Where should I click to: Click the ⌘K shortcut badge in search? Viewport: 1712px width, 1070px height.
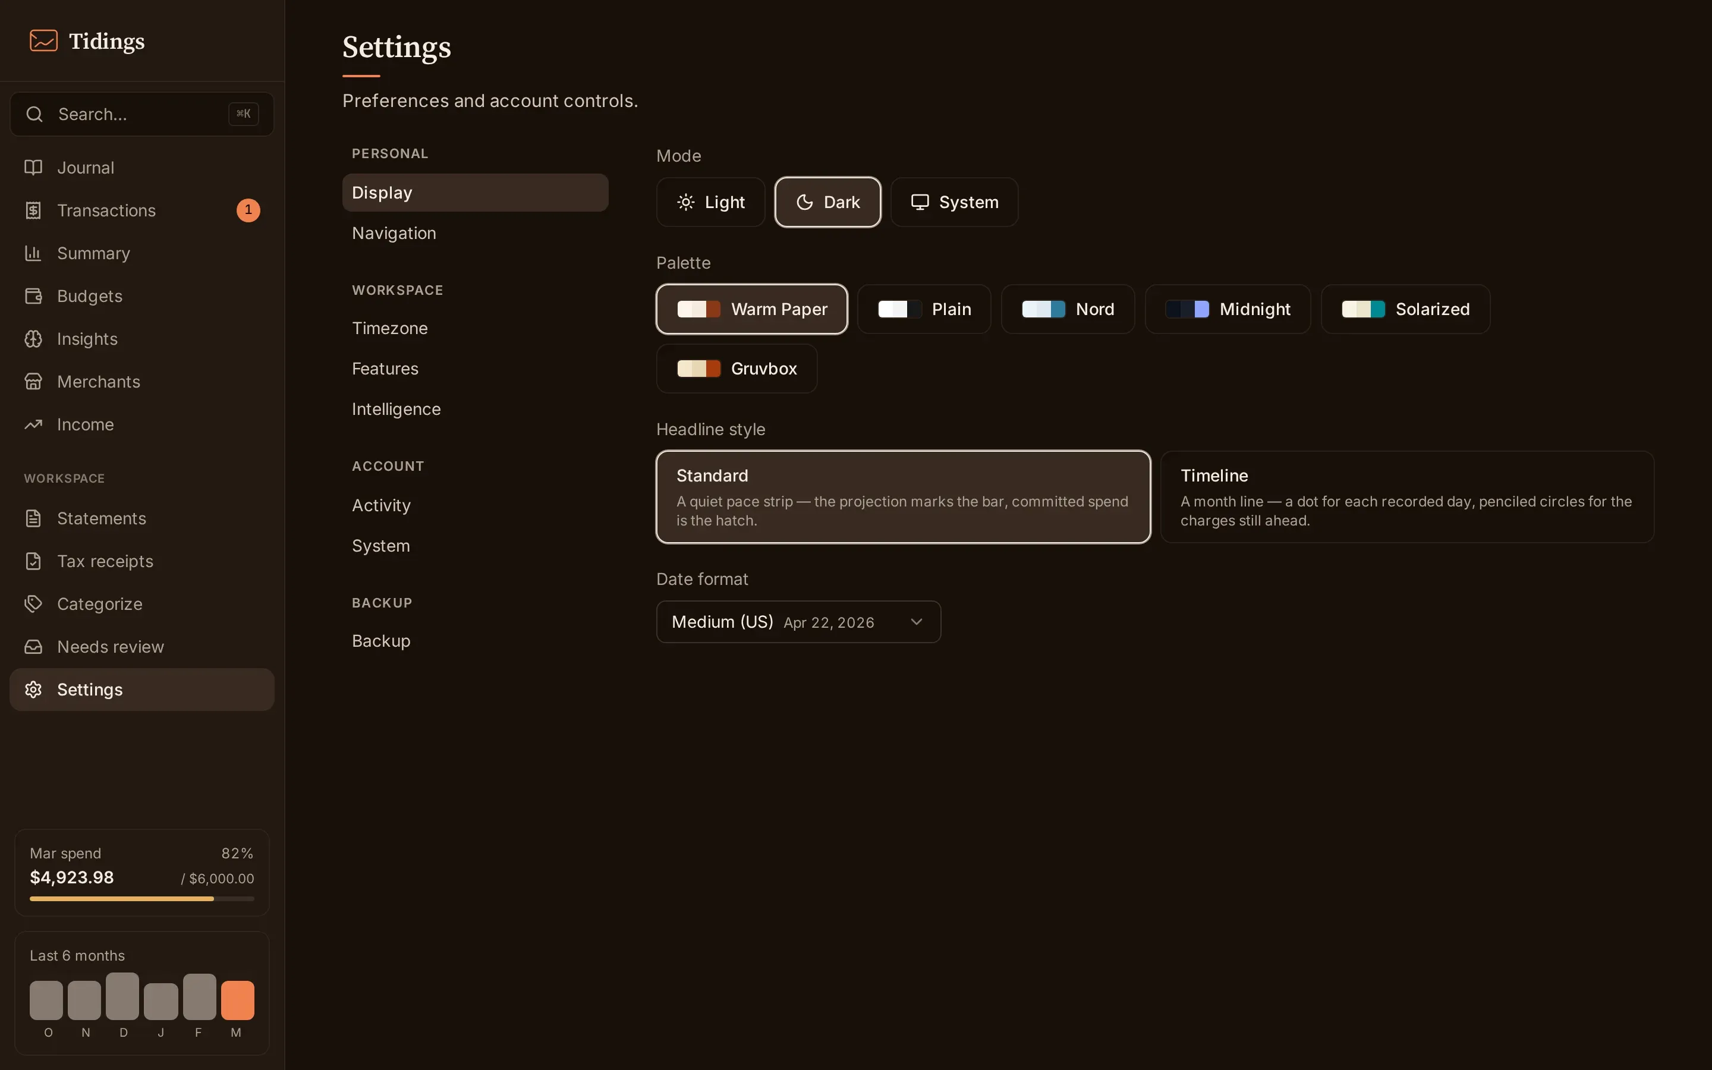(243, 114)
